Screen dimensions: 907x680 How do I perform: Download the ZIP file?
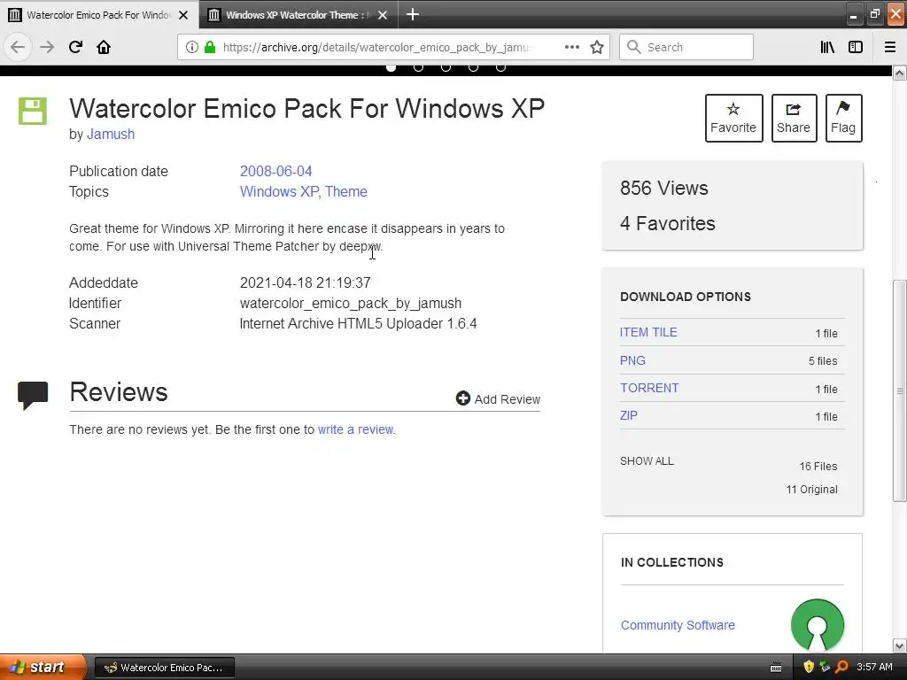coord(628,415)
